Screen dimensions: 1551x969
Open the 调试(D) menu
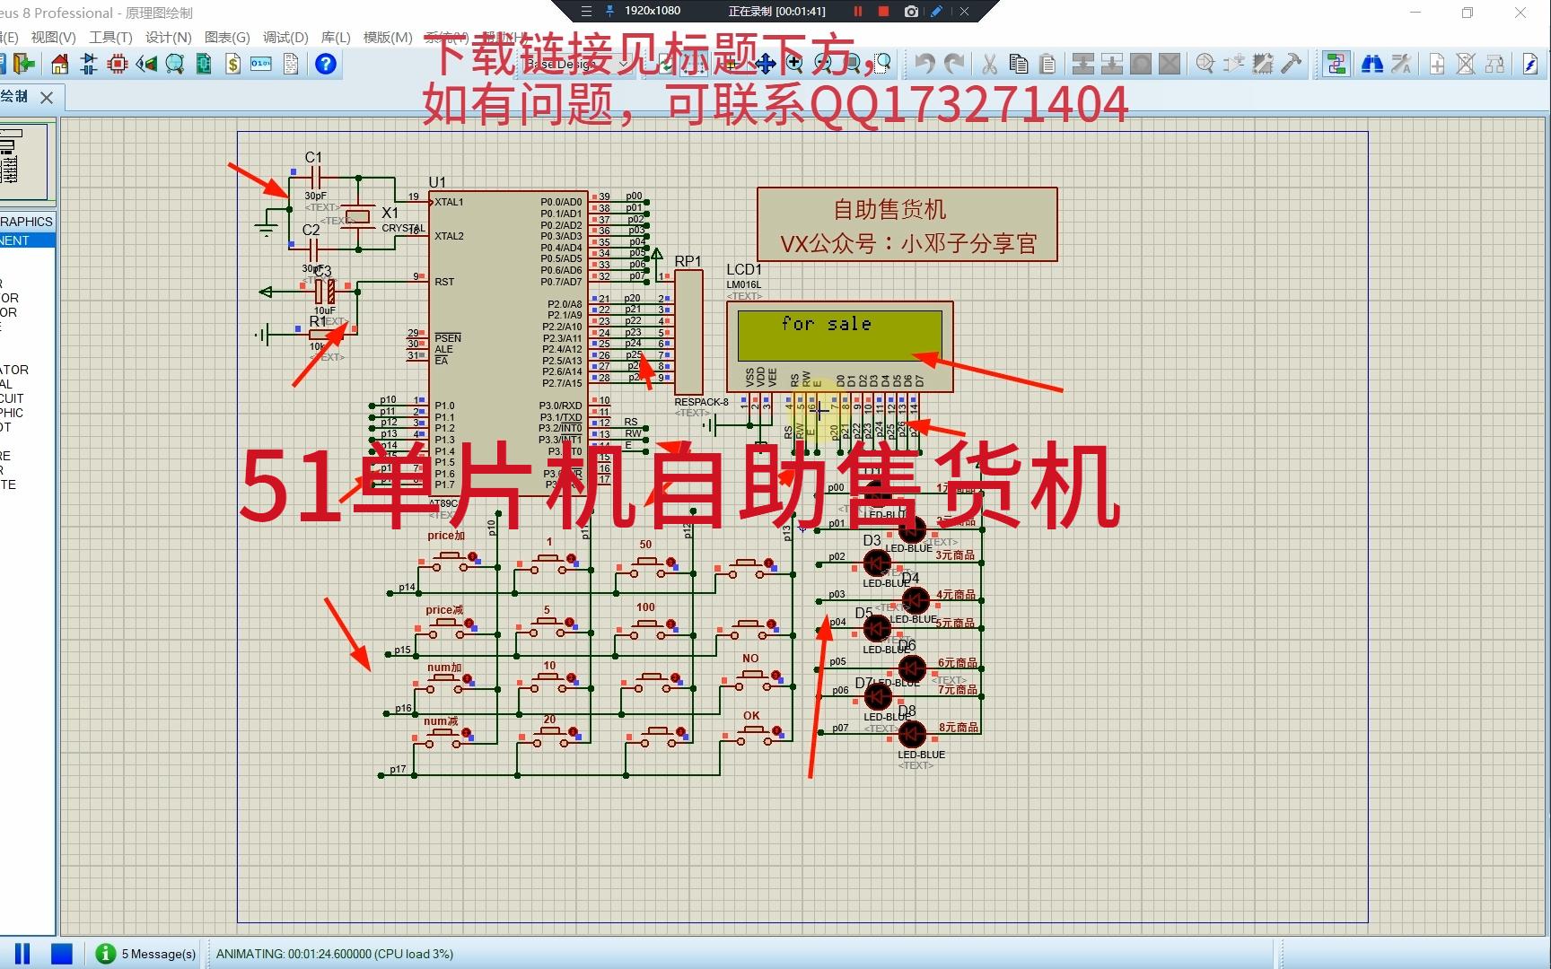tap(285, 37)
